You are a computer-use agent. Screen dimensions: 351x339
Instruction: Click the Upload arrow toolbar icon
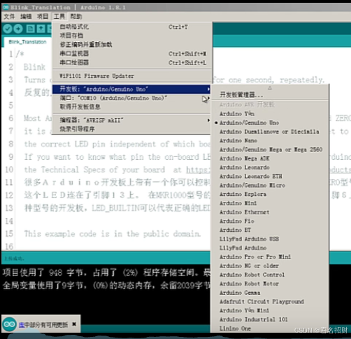coord(18,29)
